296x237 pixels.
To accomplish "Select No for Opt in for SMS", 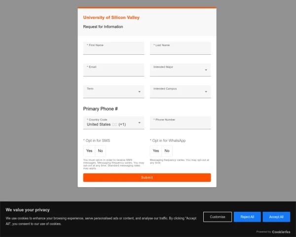I will pos(100,151).
